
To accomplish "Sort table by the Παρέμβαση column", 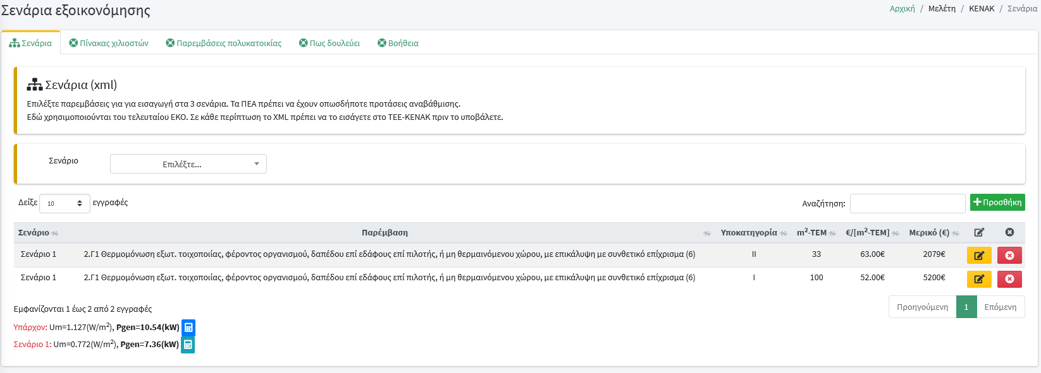I will [385, 233].
